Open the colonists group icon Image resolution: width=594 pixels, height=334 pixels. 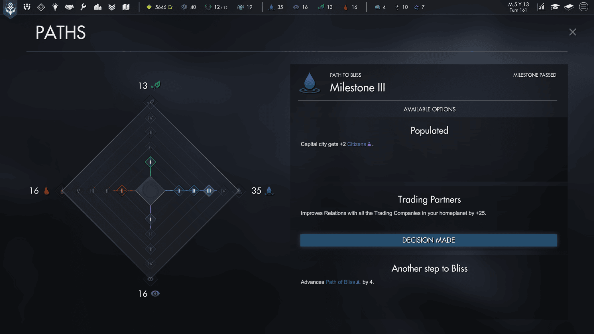27,7
